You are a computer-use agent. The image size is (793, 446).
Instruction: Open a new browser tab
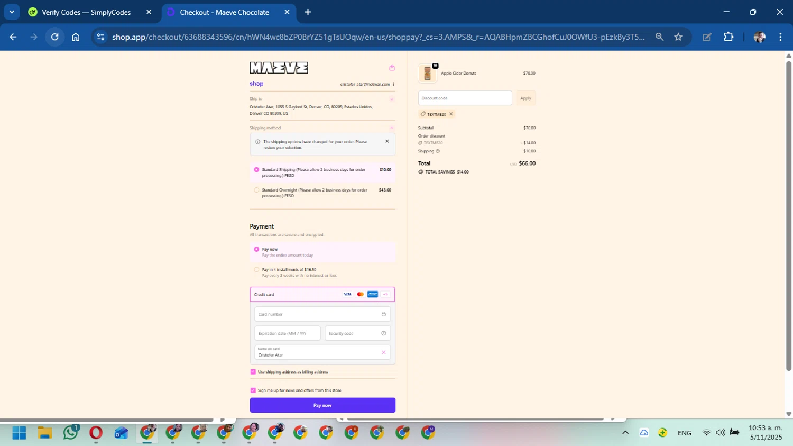point(308,12)
